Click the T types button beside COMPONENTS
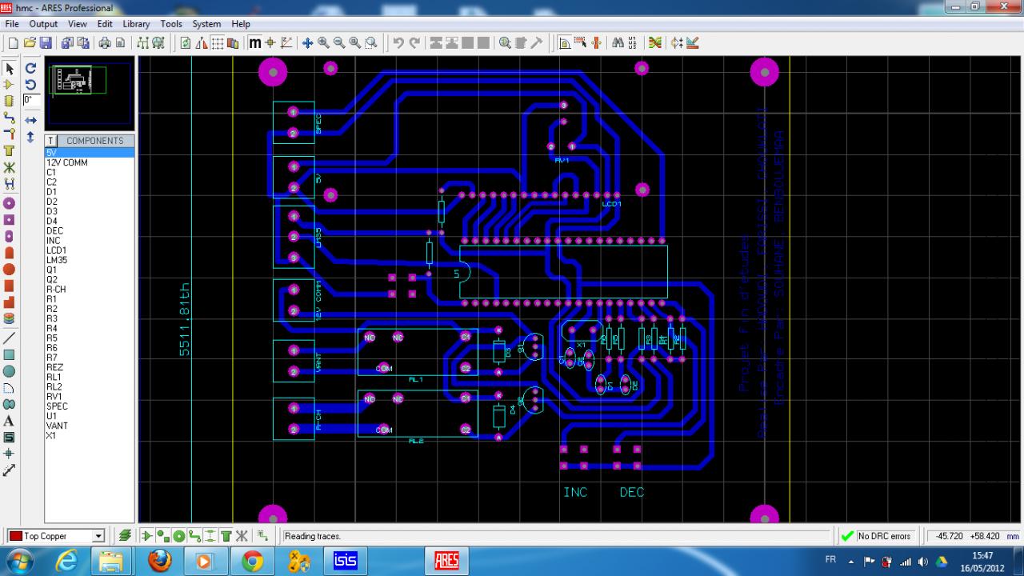 [x=50, y=141]
